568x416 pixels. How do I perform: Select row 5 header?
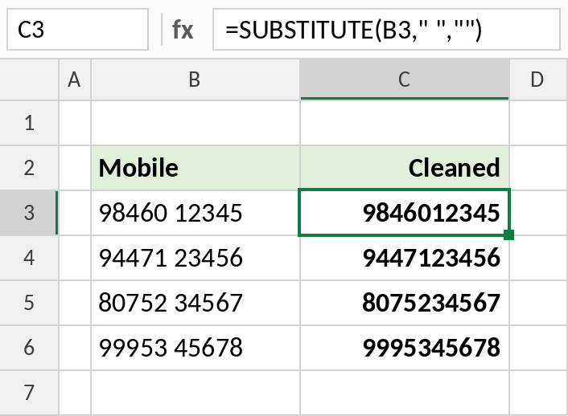click(x=29, y=303)
